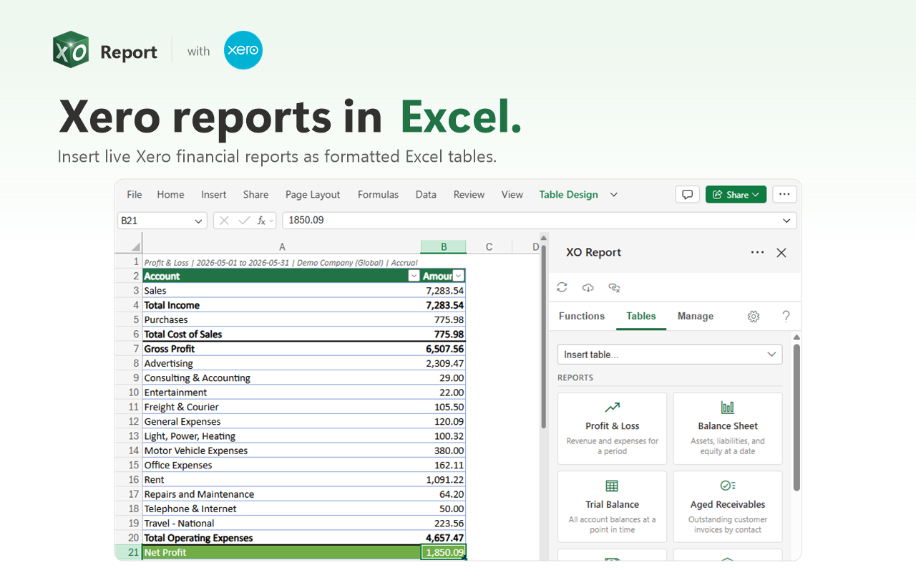This screenshot has width=916, height=573.
Task: Confirm formula entry with checkmark icon
Action: point(244,221)
